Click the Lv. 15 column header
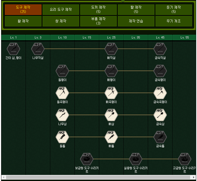Viewport: 197px width, 181px height. pos(87,37)
